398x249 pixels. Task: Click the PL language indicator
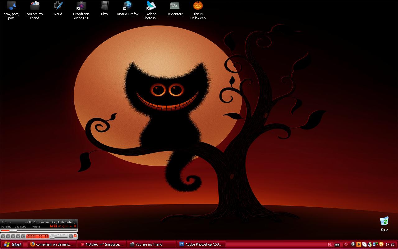(x=330, y=244)
